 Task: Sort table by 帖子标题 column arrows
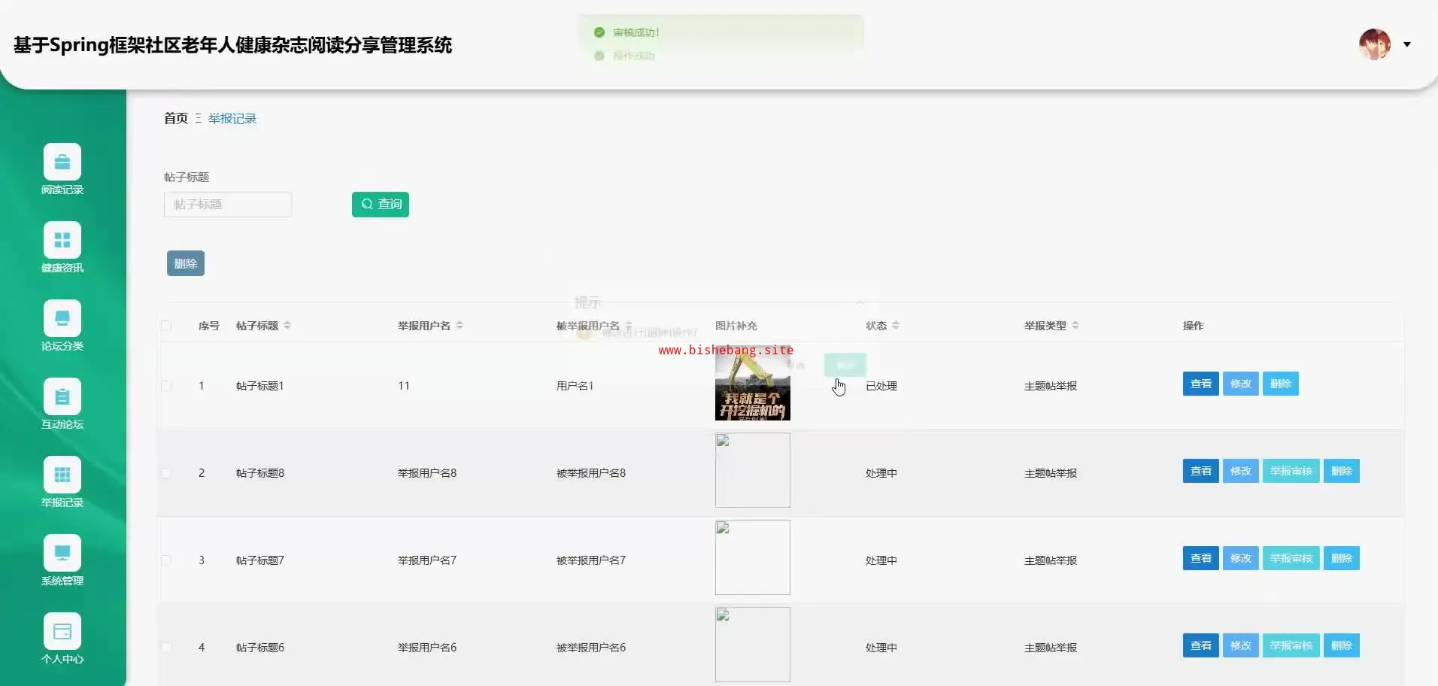tap(287, 326)
